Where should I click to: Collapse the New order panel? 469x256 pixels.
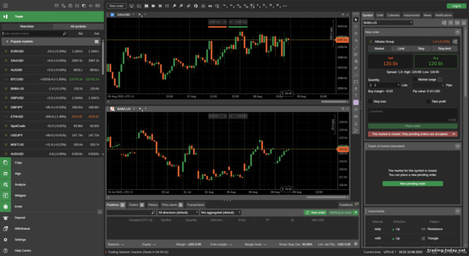coord(457,32)
